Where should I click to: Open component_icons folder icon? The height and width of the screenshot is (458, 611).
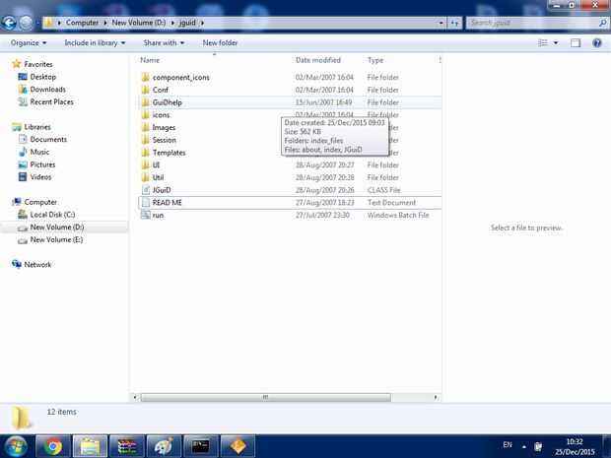145,77
